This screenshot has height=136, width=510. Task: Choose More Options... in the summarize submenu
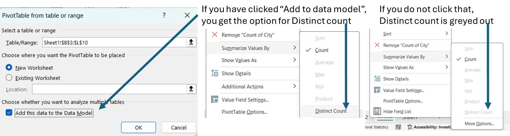pos(479,124)
